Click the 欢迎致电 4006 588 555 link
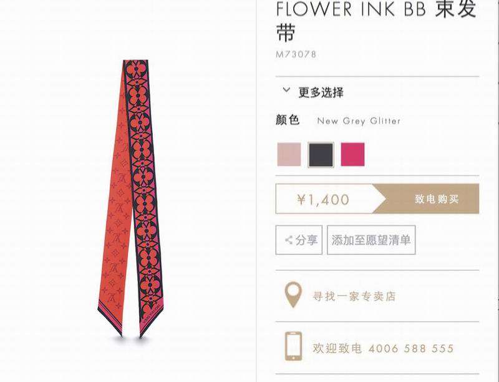Screen dimensions: 499x382 click(x=383, y=348)
